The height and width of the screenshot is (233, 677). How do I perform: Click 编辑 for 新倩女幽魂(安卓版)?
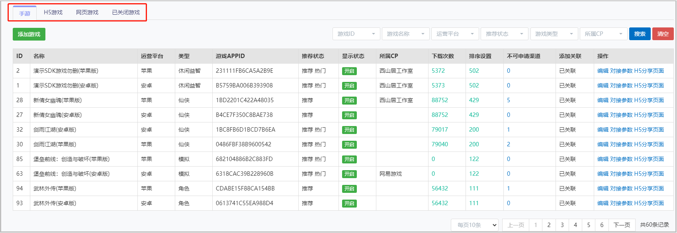[x=603, y=115]
